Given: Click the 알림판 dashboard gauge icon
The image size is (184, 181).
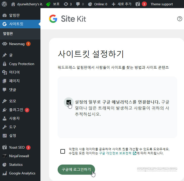Looking at the screenshot, I should [x=5, y=15].
